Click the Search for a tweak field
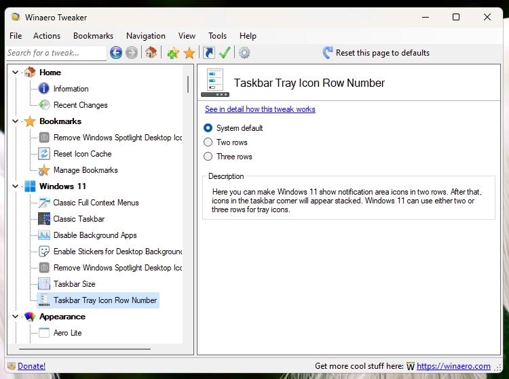The width and height of the screenshot is (509, 379). pyautogui.click(x=56, y=53)
